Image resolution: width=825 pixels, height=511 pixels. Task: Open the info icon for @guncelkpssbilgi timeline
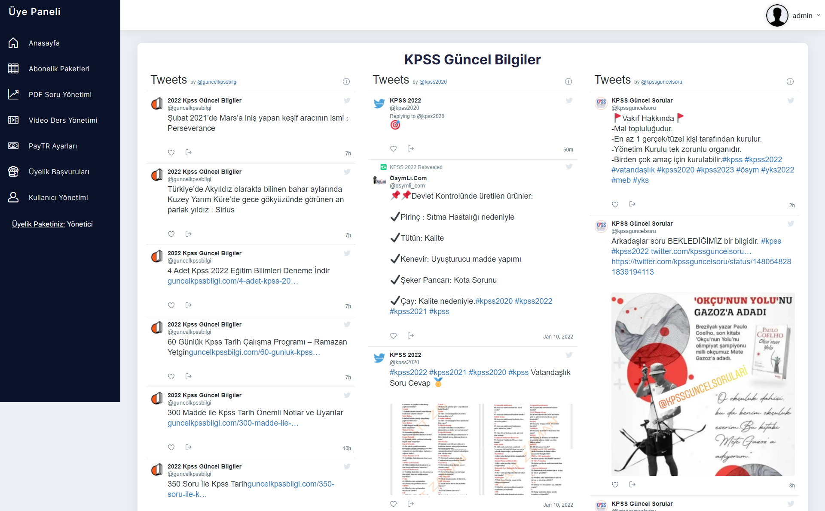(x=346, y=82)
